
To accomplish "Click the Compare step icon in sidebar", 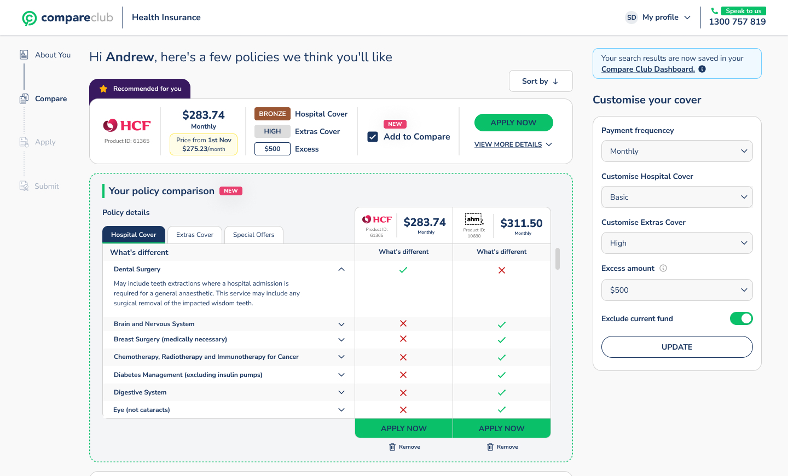I will pos(23,98).
